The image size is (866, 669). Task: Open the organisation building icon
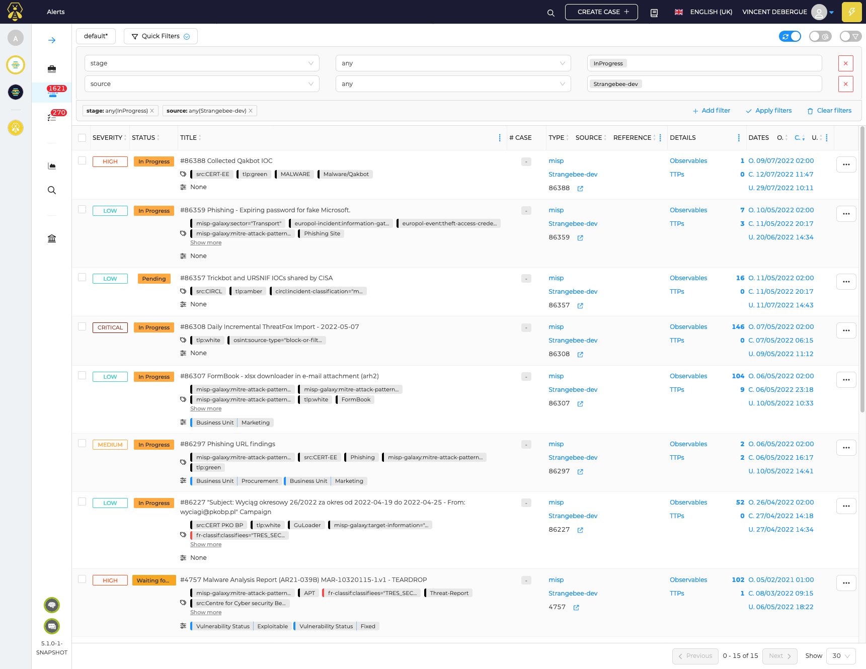[52, 238]
